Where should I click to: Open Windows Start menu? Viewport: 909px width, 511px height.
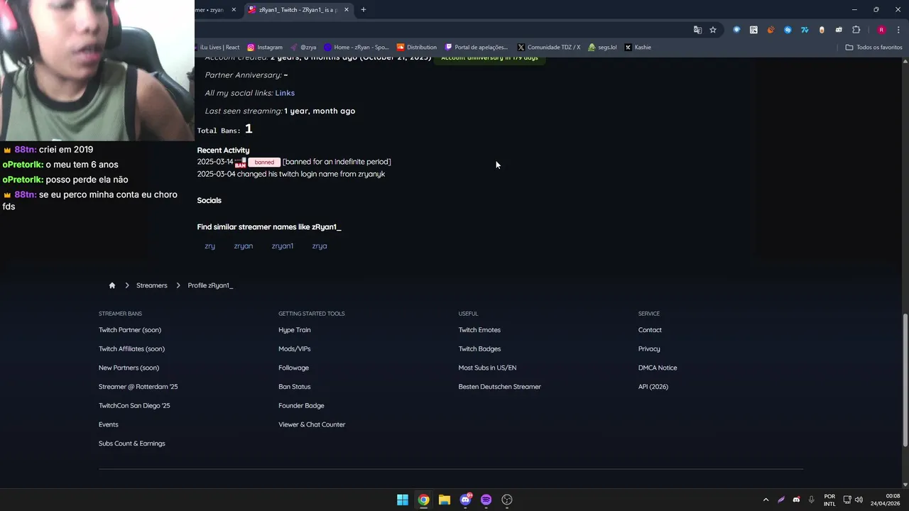(x=403, y=500)
